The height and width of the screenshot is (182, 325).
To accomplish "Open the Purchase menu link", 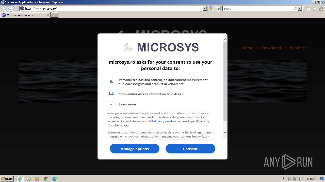I will pyautogui.click(x=298, y=48).
